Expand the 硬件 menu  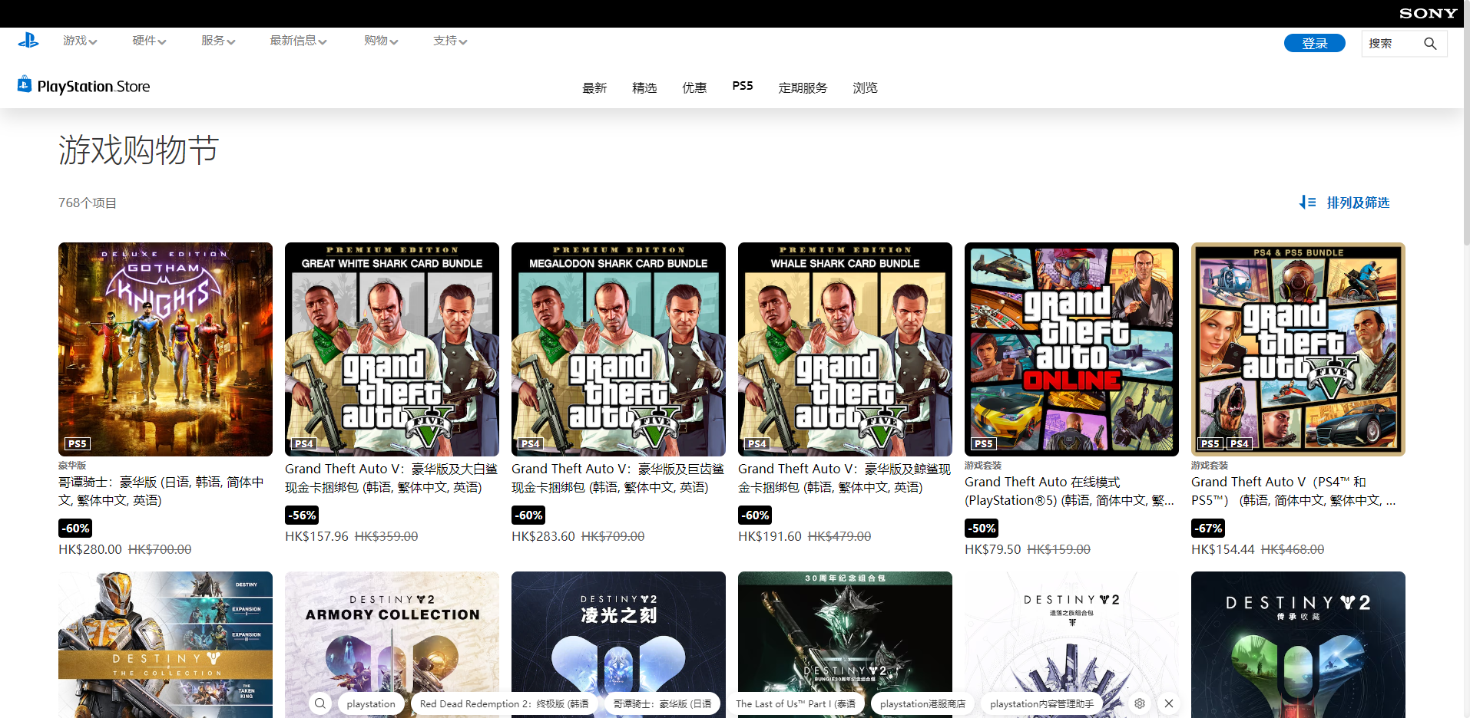(x=149, y=41)
